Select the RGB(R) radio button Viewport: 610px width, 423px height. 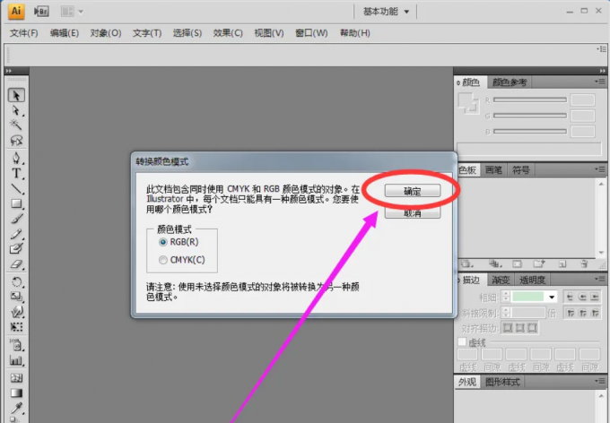tap(163, 242)
